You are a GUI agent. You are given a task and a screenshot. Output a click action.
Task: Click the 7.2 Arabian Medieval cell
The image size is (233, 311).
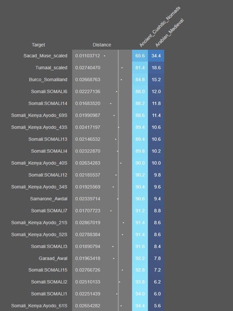pyautogui.click(x=156, y=270)
